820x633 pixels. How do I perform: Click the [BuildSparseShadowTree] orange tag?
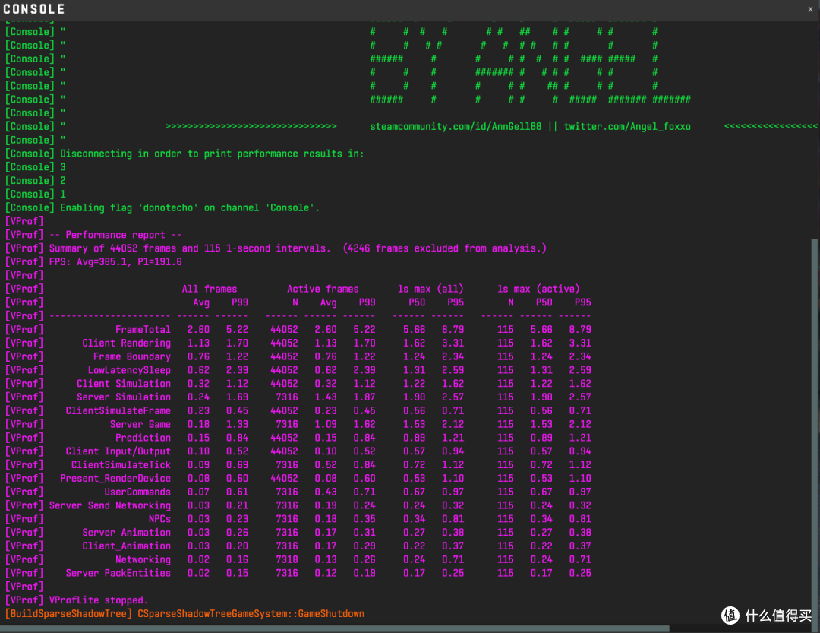(x=68, y=614)
